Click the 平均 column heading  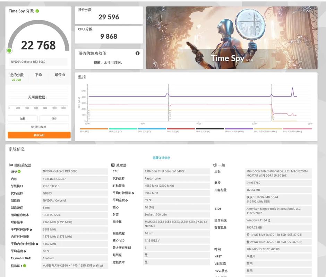[x=38, y=75]
